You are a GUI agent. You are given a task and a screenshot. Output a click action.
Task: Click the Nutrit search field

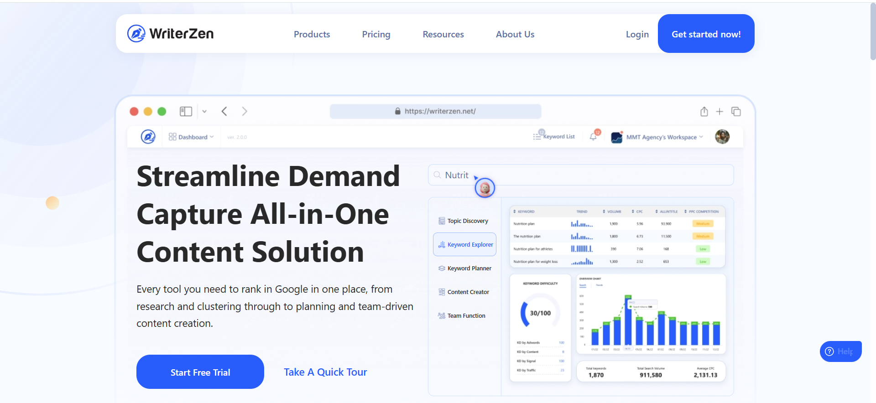(581, 175)
